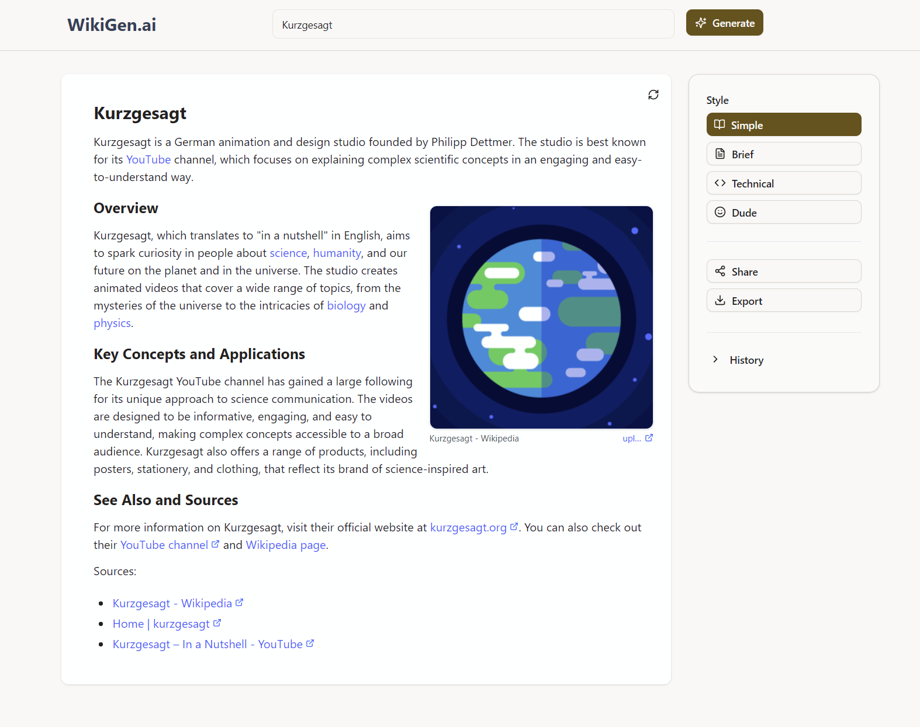Click the download arrow icon beside Export

pos(720,300)
